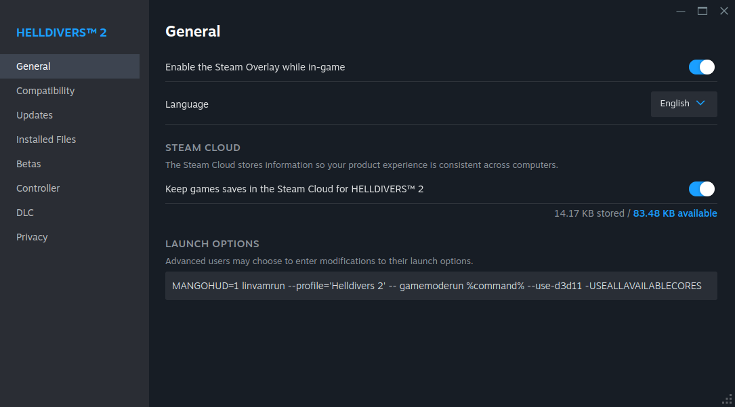This screenshot has height=407, width=735.
Task: Select the DLC tab
Action: (x=70, y=213)
